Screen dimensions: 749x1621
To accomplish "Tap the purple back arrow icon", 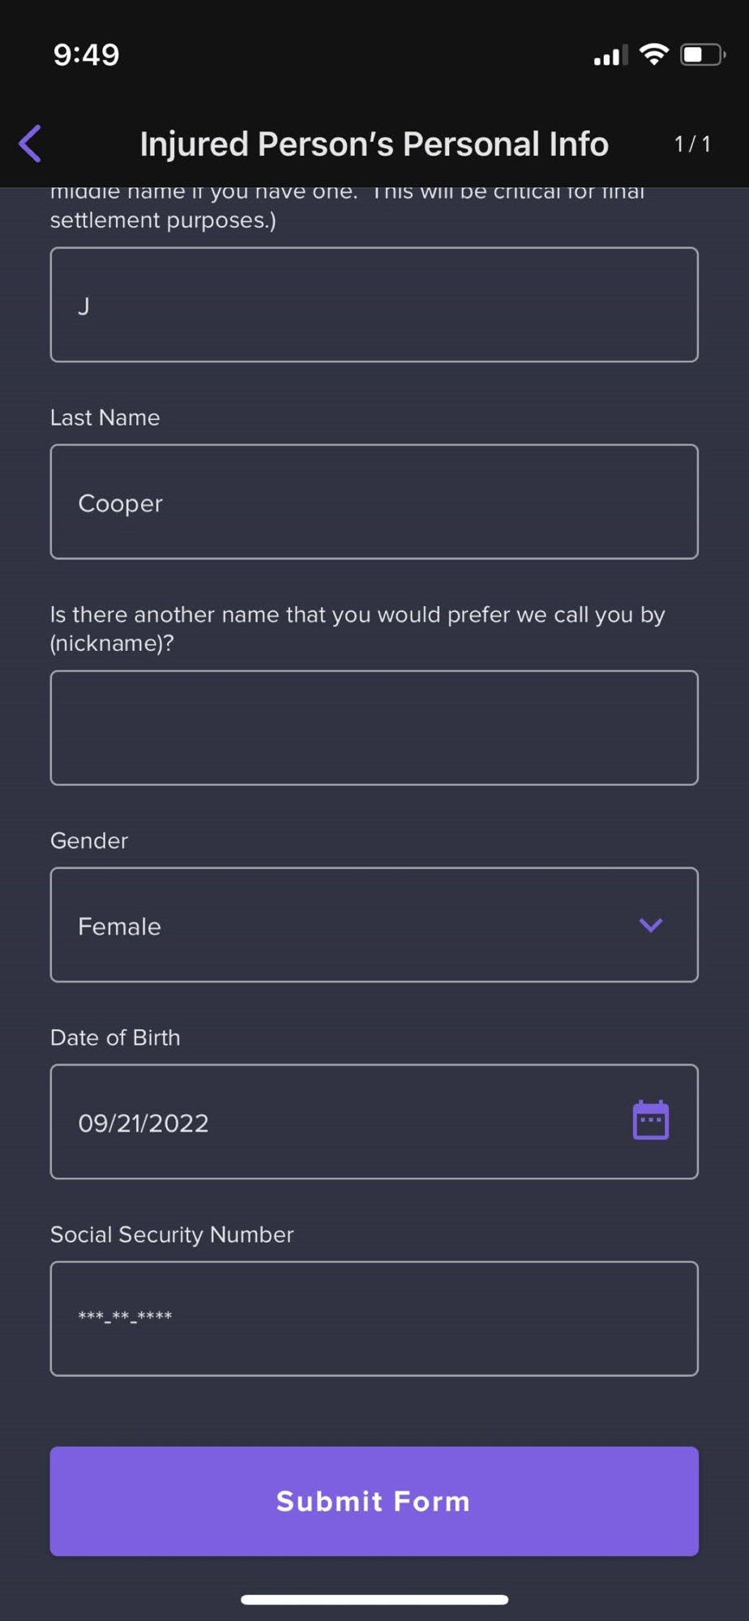I will click(31, 143).
